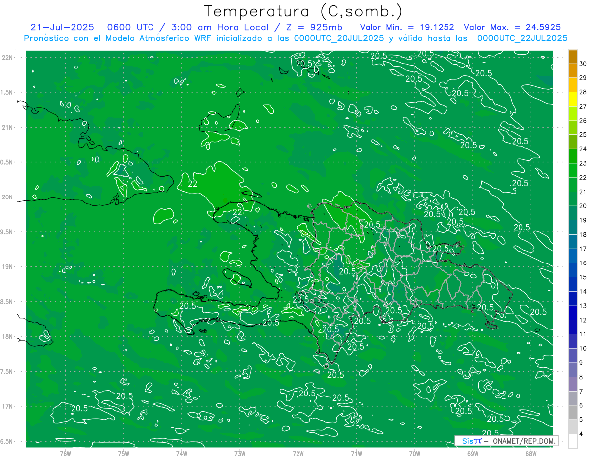Click the '4' color scale label
Screen dimensions: 596x460
coord(582,434)
